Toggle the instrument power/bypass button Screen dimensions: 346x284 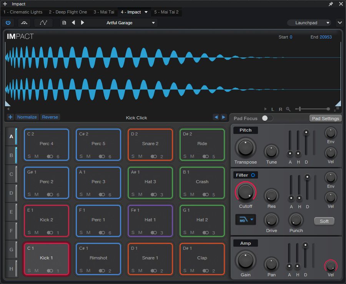coord(8,23)
